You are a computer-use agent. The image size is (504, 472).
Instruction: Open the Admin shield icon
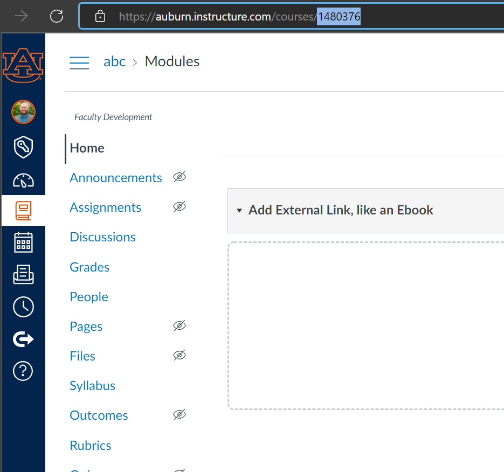23,147
